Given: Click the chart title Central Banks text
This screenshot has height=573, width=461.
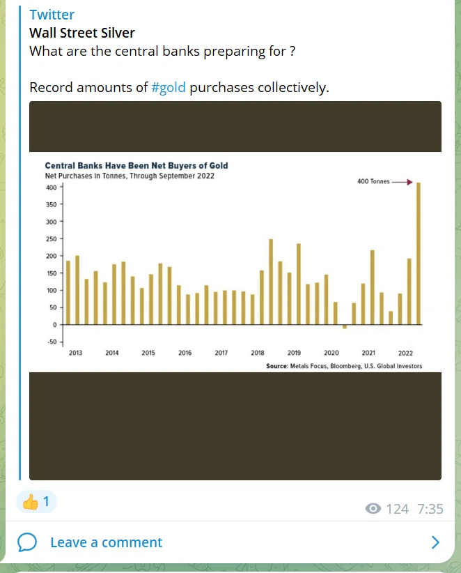Looking at the screenshot, I should 136,165.
